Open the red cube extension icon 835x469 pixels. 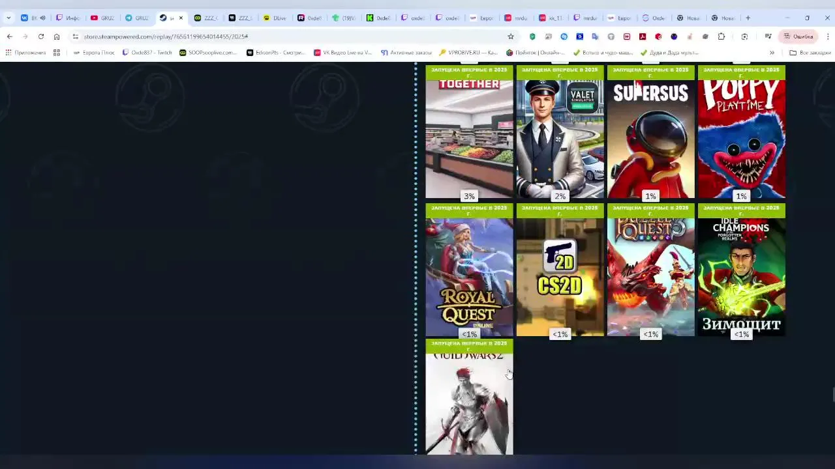coord(658,36)
